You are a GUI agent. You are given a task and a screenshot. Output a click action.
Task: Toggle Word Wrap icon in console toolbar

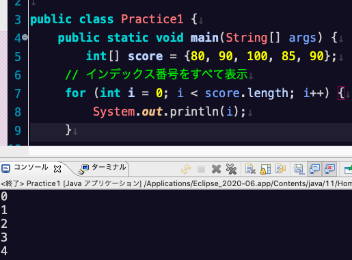tap(280, 169)
